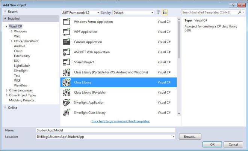The image size is (248, 151).
Task: Click the Class Library (Portable) icon
Action: [67, 92]
